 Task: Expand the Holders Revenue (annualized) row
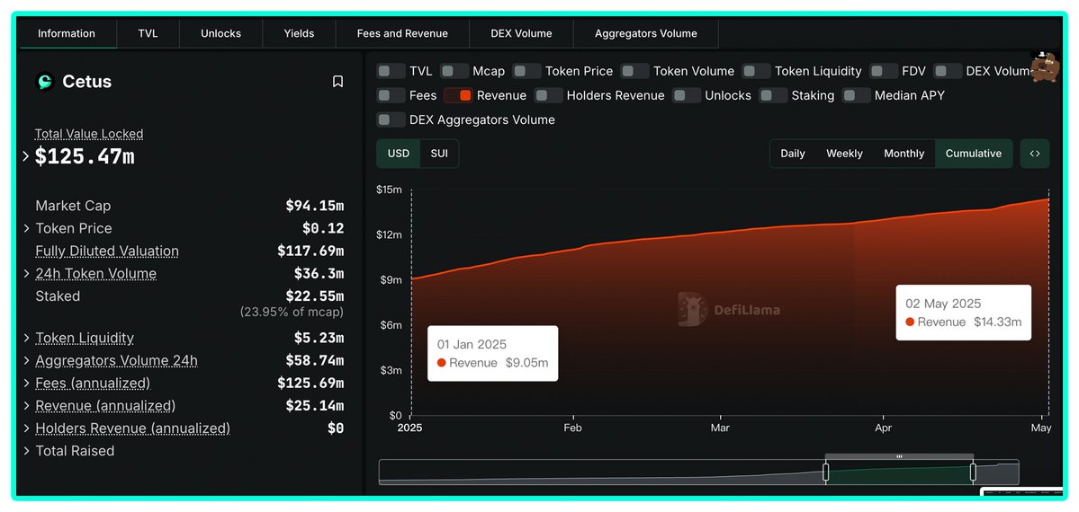(26, 428)
